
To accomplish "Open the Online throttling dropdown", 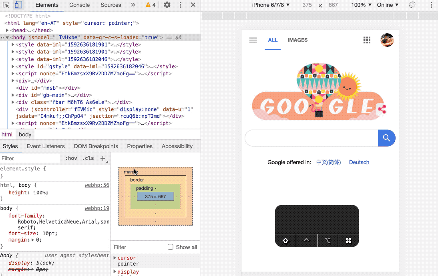I will coord(388,5).
